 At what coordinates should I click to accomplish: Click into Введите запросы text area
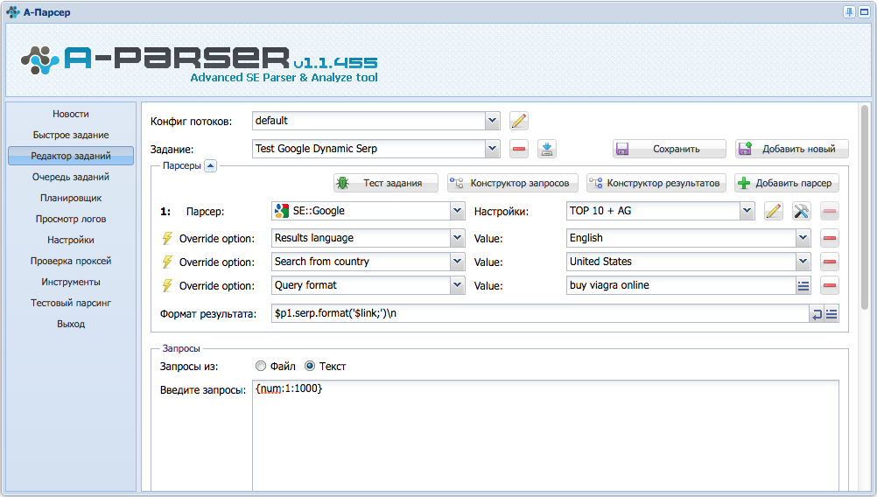545,436
